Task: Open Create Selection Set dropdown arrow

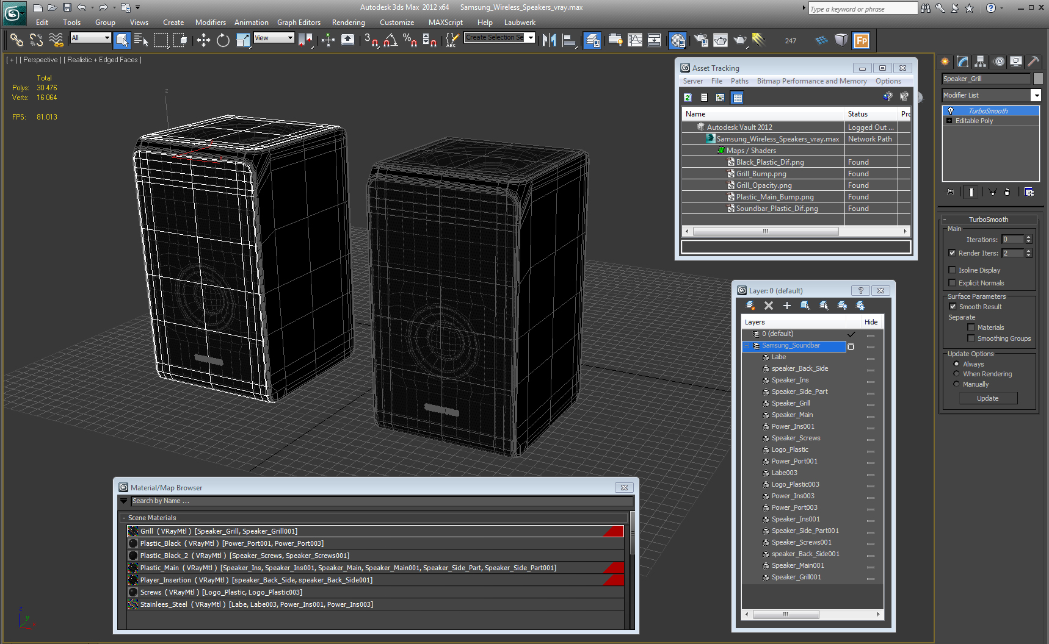Action: coord(531,38)
